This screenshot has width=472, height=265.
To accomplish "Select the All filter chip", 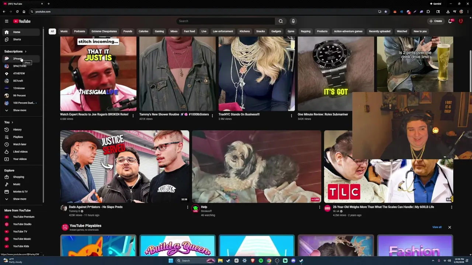I will point(52,31).
